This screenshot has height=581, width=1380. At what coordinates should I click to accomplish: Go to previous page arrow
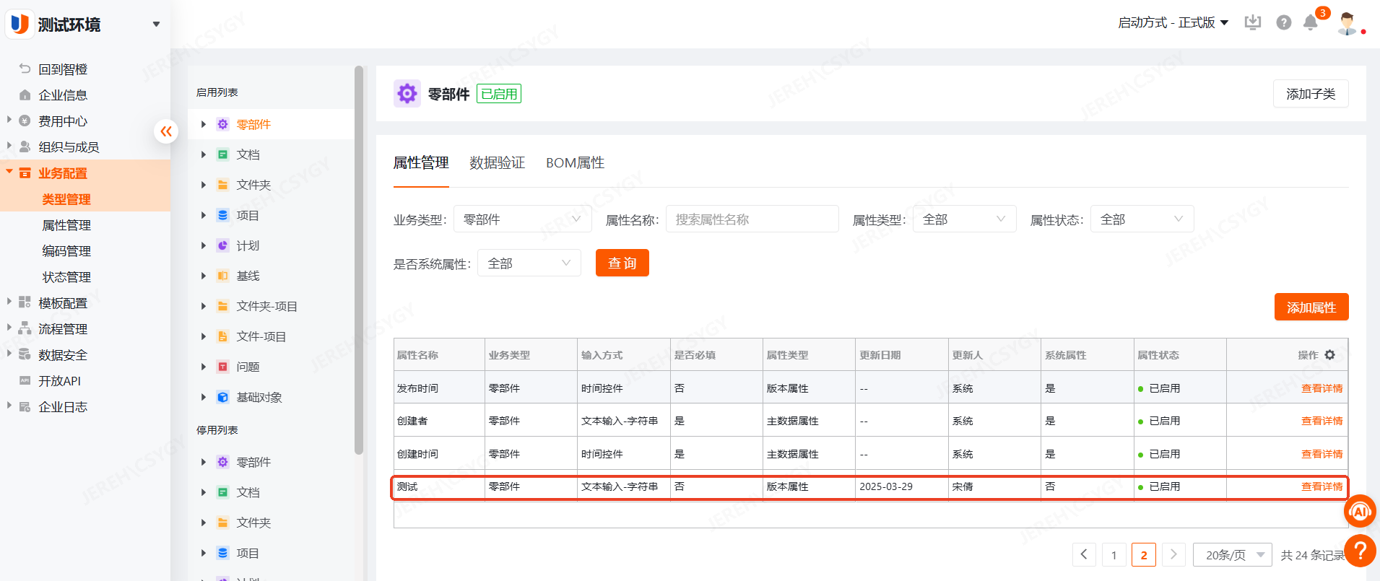[x=1084, y=554]
